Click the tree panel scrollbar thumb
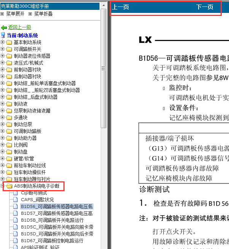The image size is (229, 249). tap(103, 68)
